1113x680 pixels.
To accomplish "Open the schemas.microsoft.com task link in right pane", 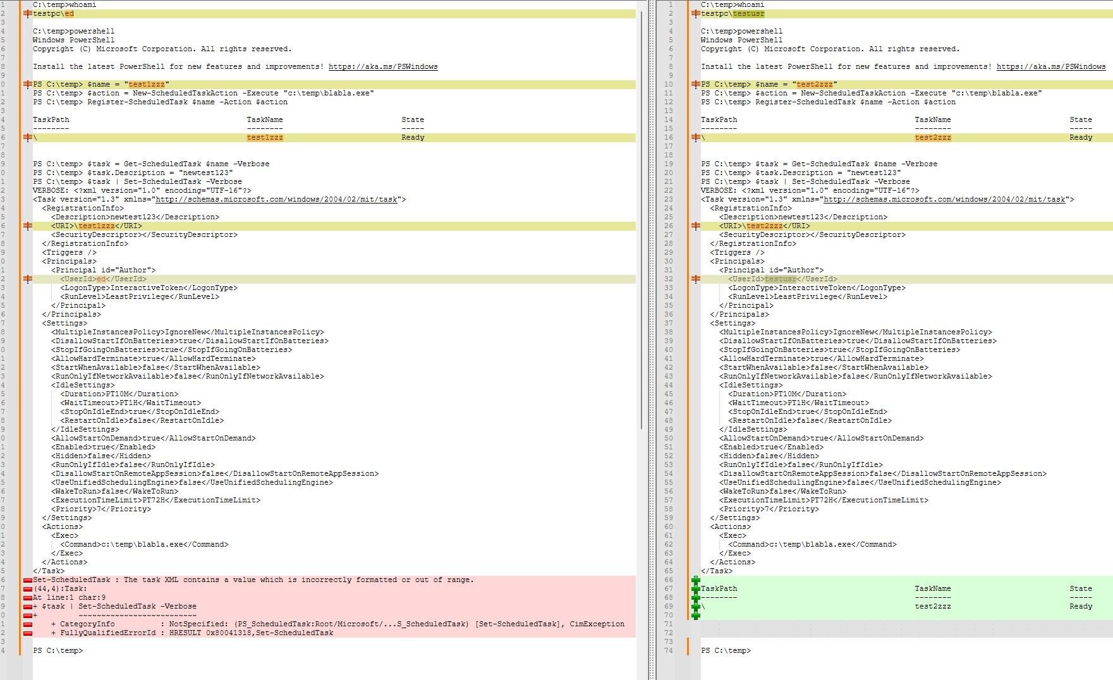I will pos(944,199).
